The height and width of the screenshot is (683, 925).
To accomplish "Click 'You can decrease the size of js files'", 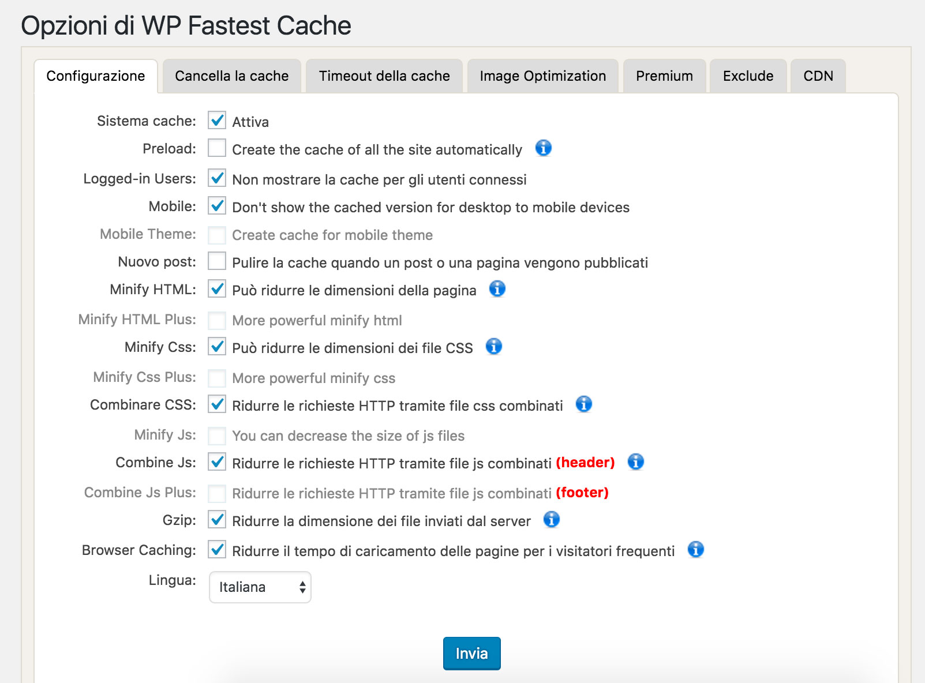I will click(349, 436).
